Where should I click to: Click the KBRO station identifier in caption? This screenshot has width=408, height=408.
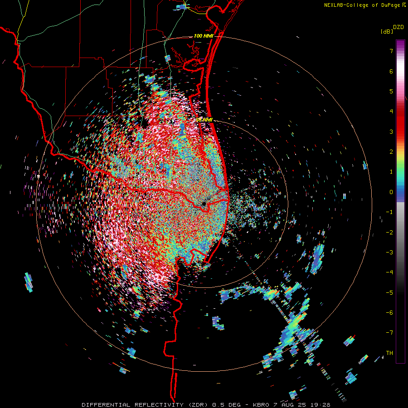[261, 405]
